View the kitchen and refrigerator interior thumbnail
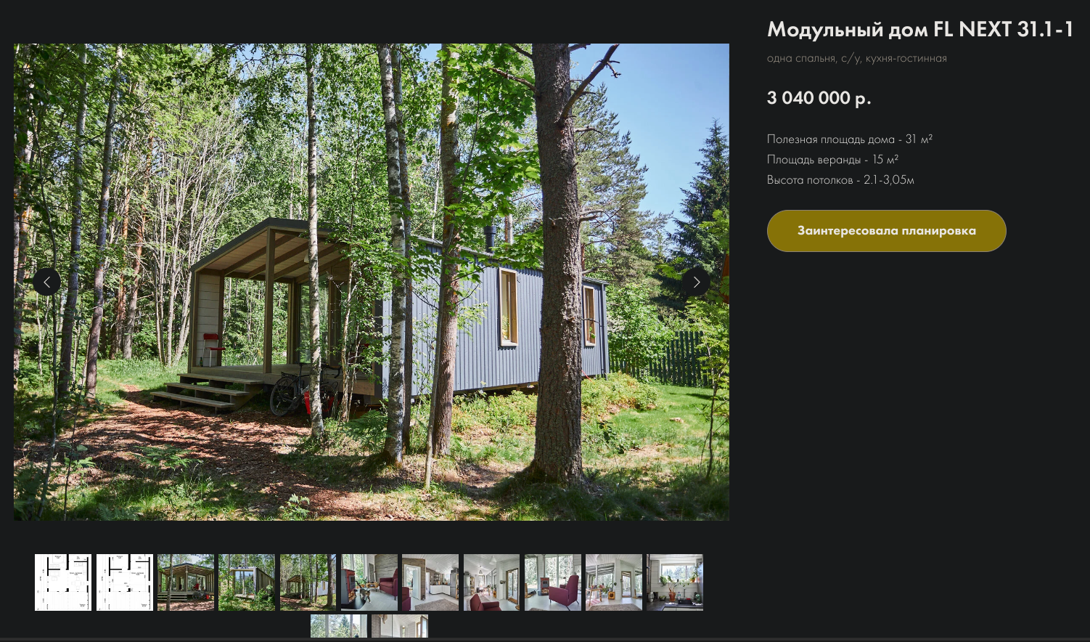1090x642 pixels. click(430, 582)
